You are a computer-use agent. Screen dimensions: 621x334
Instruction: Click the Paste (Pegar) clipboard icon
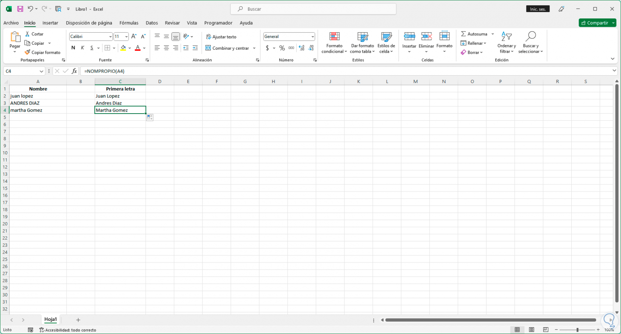pyautogui.click(x=15, y=37)
